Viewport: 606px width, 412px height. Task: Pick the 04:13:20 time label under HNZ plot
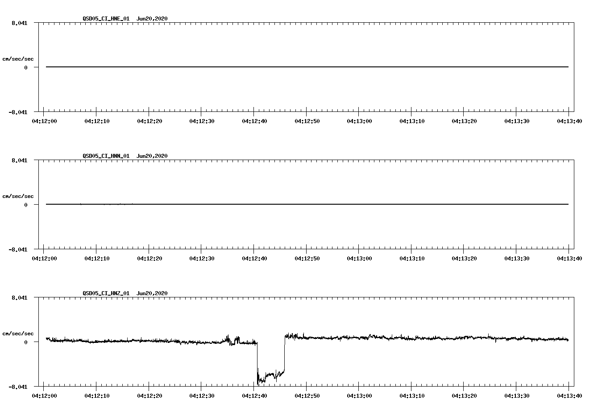click(x=464, y=396)
